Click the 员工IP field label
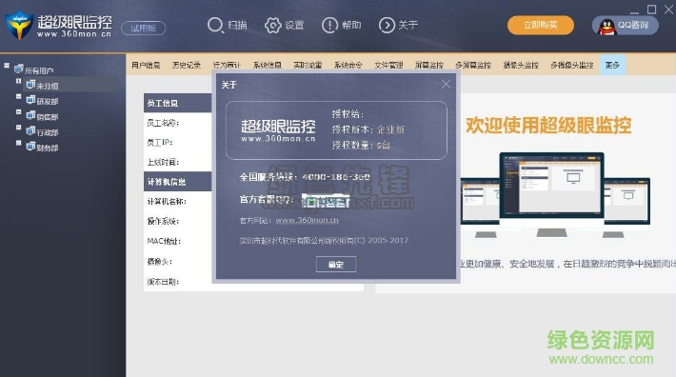This screenshot has width=676, height=377. pos(160,142)
